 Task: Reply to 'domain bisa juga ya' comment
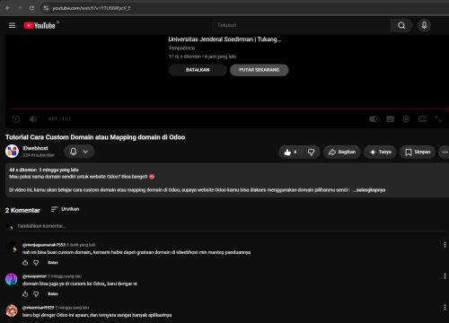point(53,294)
